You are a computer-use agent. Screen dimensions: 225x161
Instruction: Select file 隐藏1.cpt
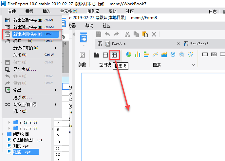[x=23, y=152]
